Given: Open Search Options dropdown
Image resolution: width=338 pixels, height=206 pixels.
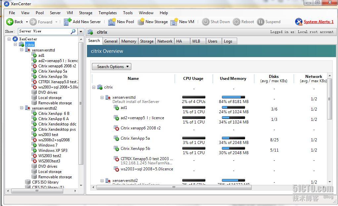Looking at the screenshot, I should (111, 66).
